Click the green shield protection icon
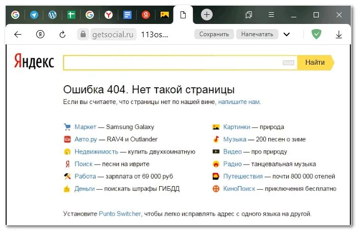 pyautogui.click(x=316, y=34)
